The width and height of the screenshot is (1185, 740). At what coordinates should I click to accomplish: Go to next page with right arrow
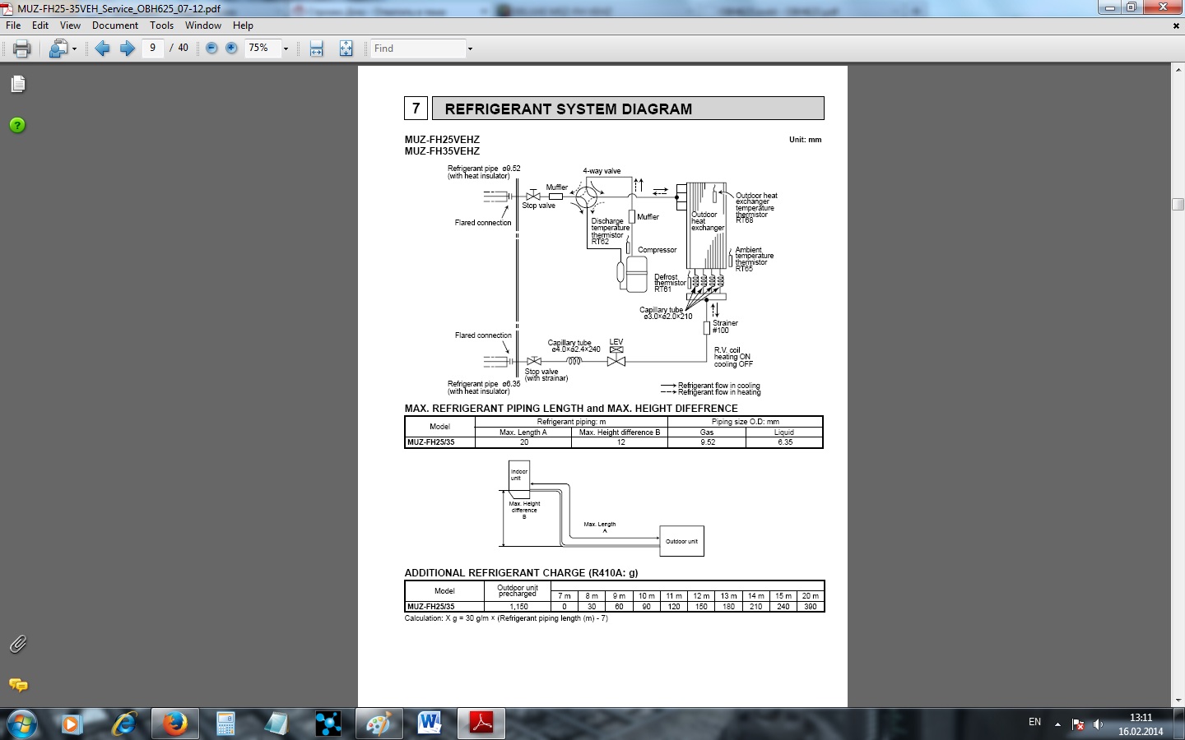[x=127, y=49]
